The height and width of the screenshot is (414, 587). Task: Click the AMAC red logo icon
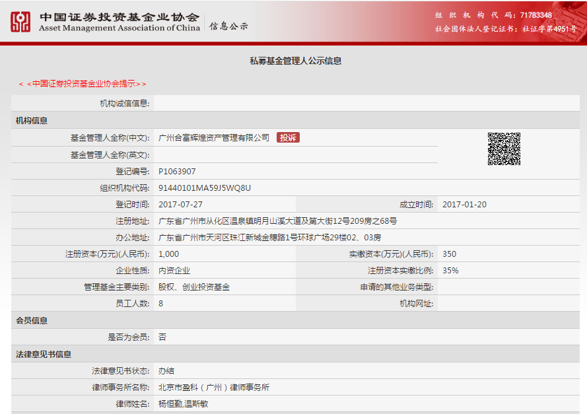point(20,22)
